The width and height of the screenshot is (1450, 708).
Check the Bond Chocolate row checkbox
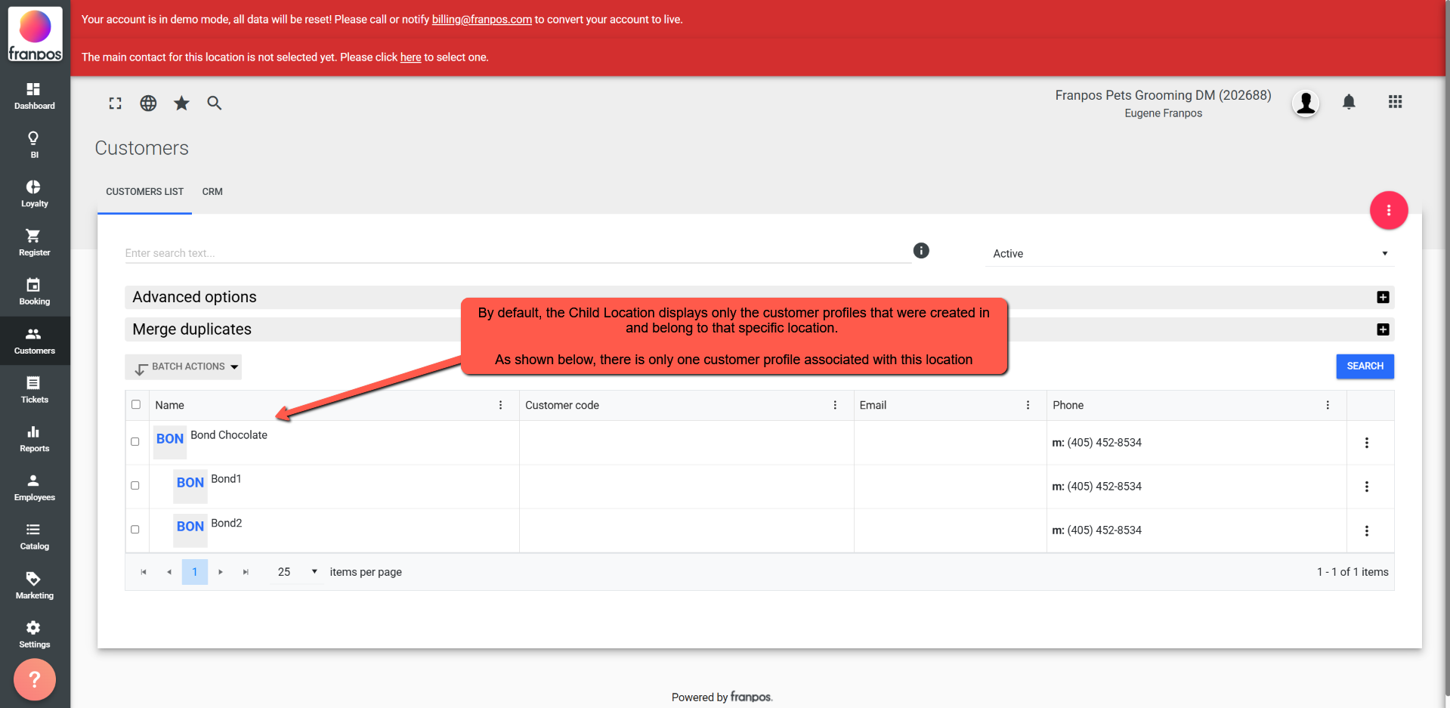coord(135,441)
